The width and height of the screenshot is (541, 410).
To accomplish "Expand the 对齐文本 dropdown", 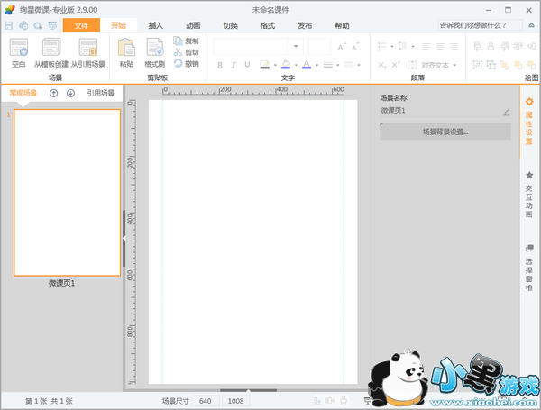I will click(x=455, y=65).
